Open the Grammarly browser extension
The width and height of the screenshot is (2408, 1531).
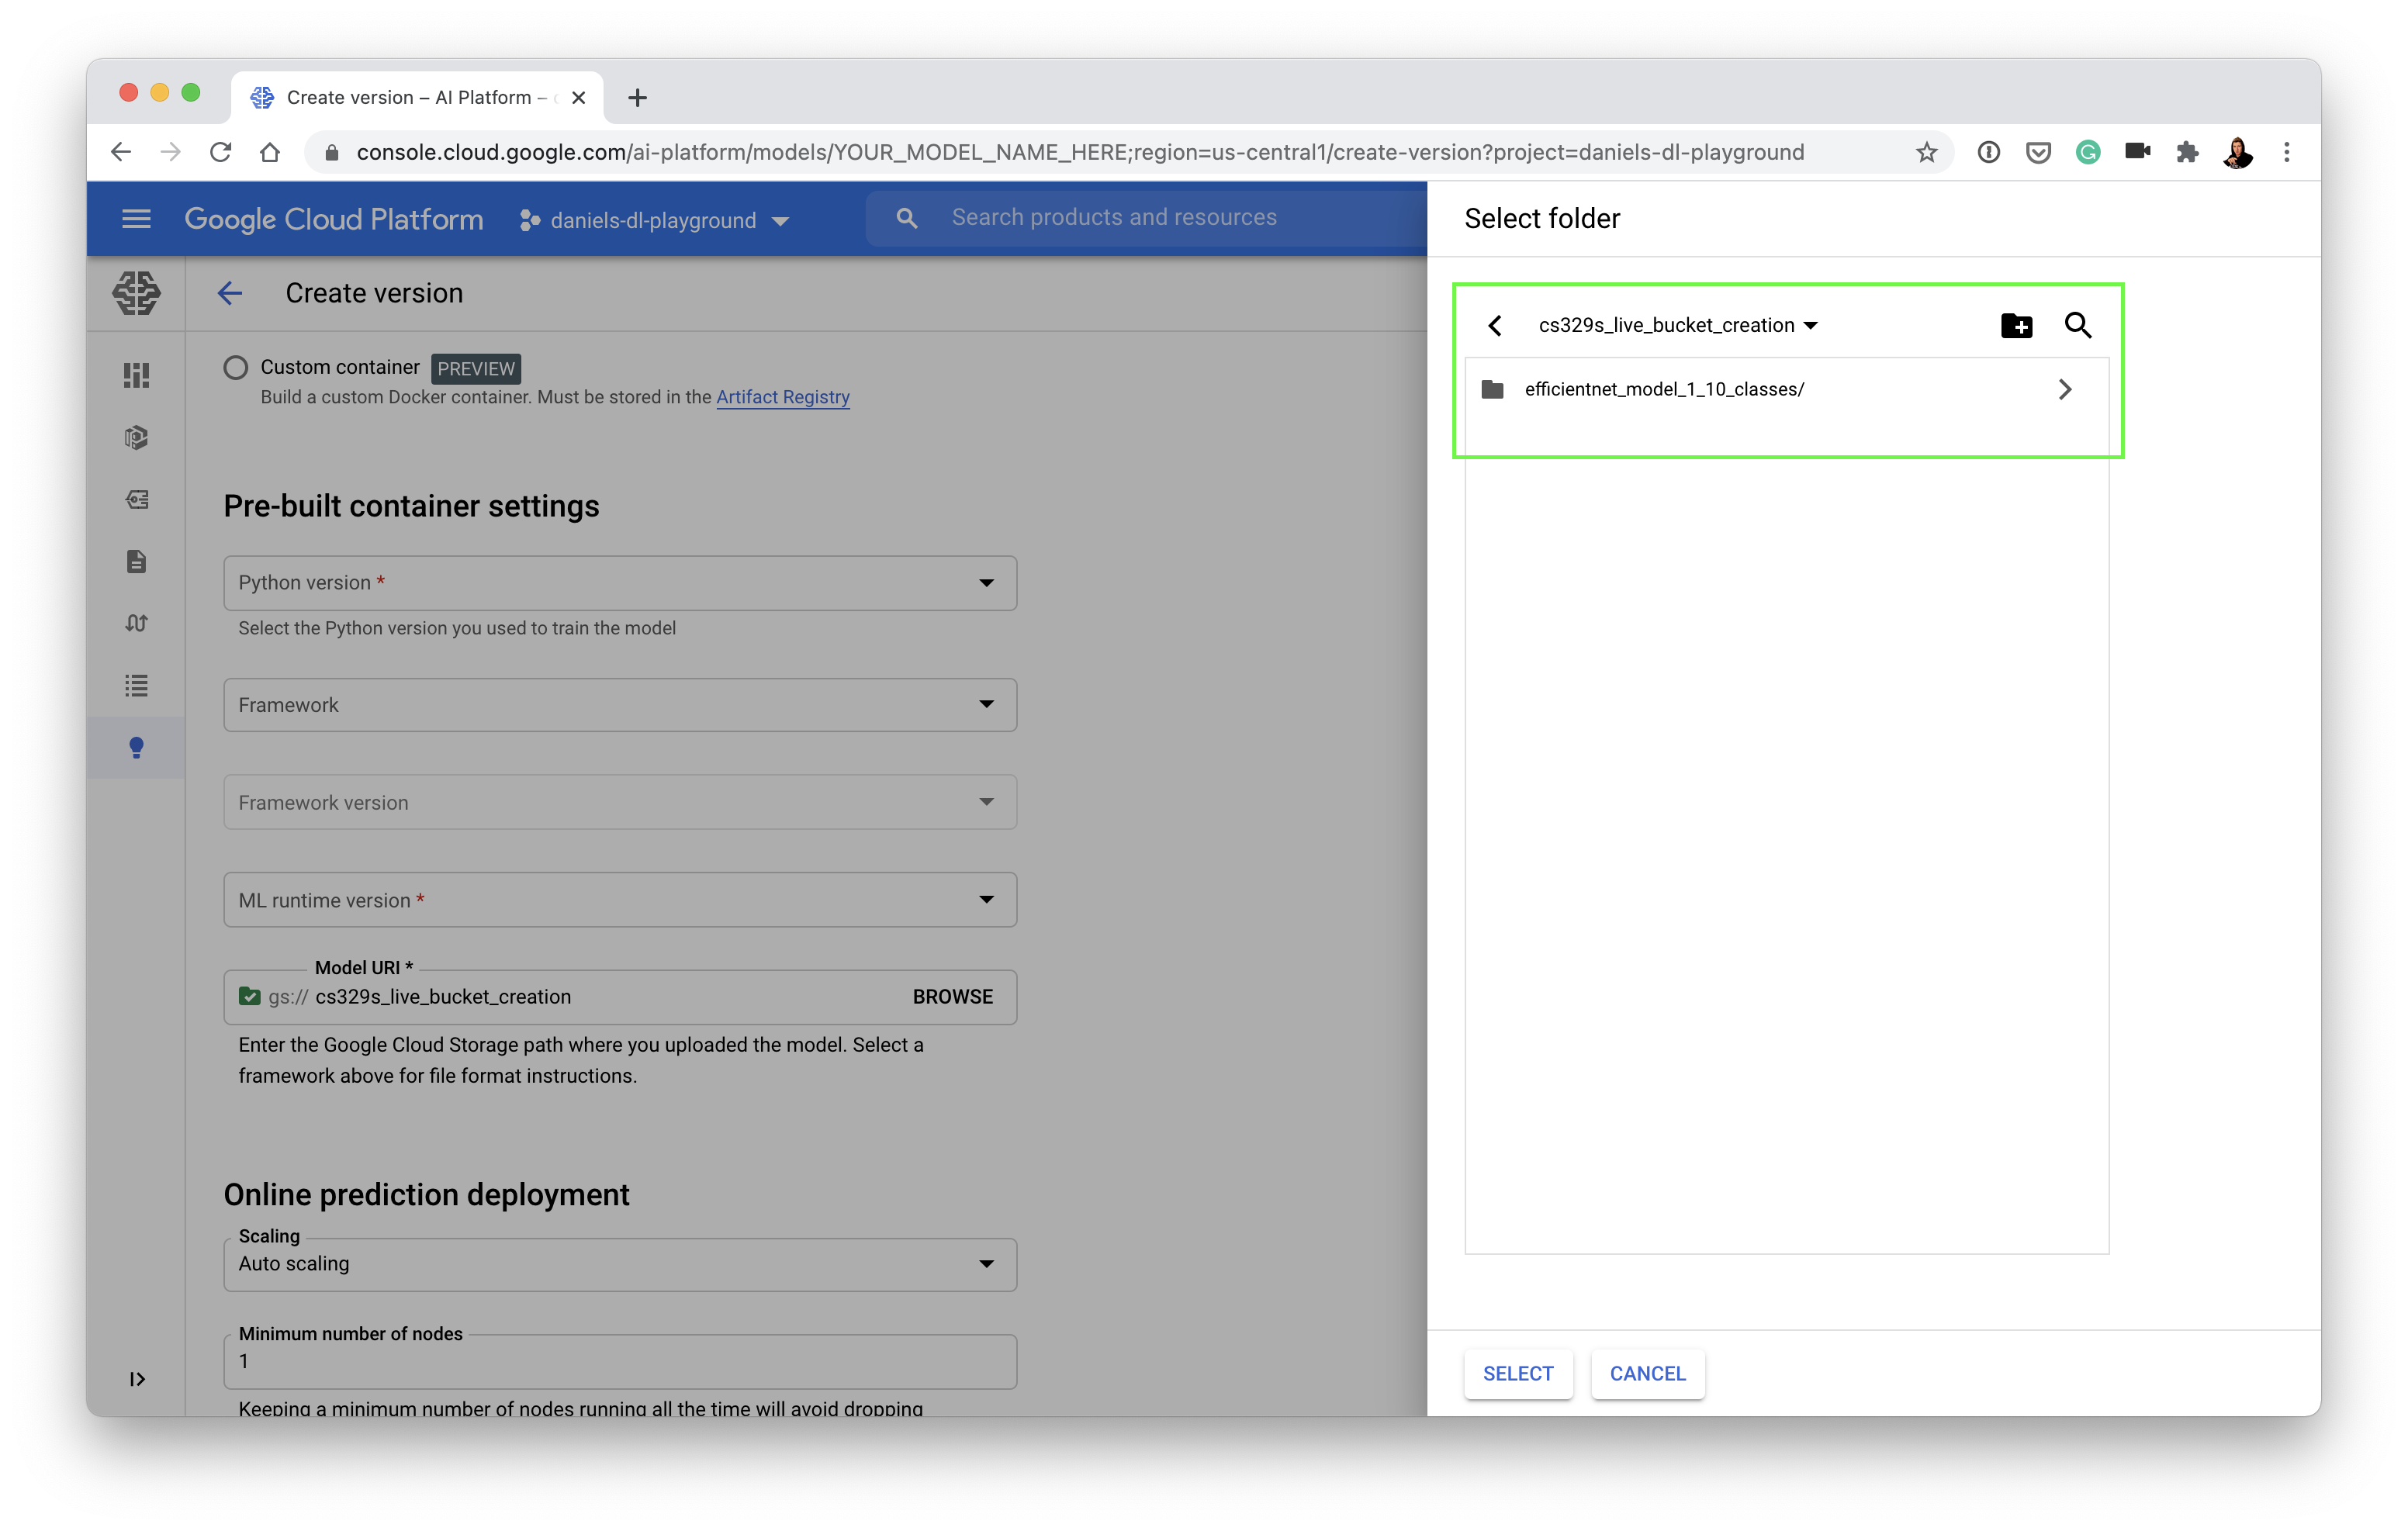[x=2088, y=152]
